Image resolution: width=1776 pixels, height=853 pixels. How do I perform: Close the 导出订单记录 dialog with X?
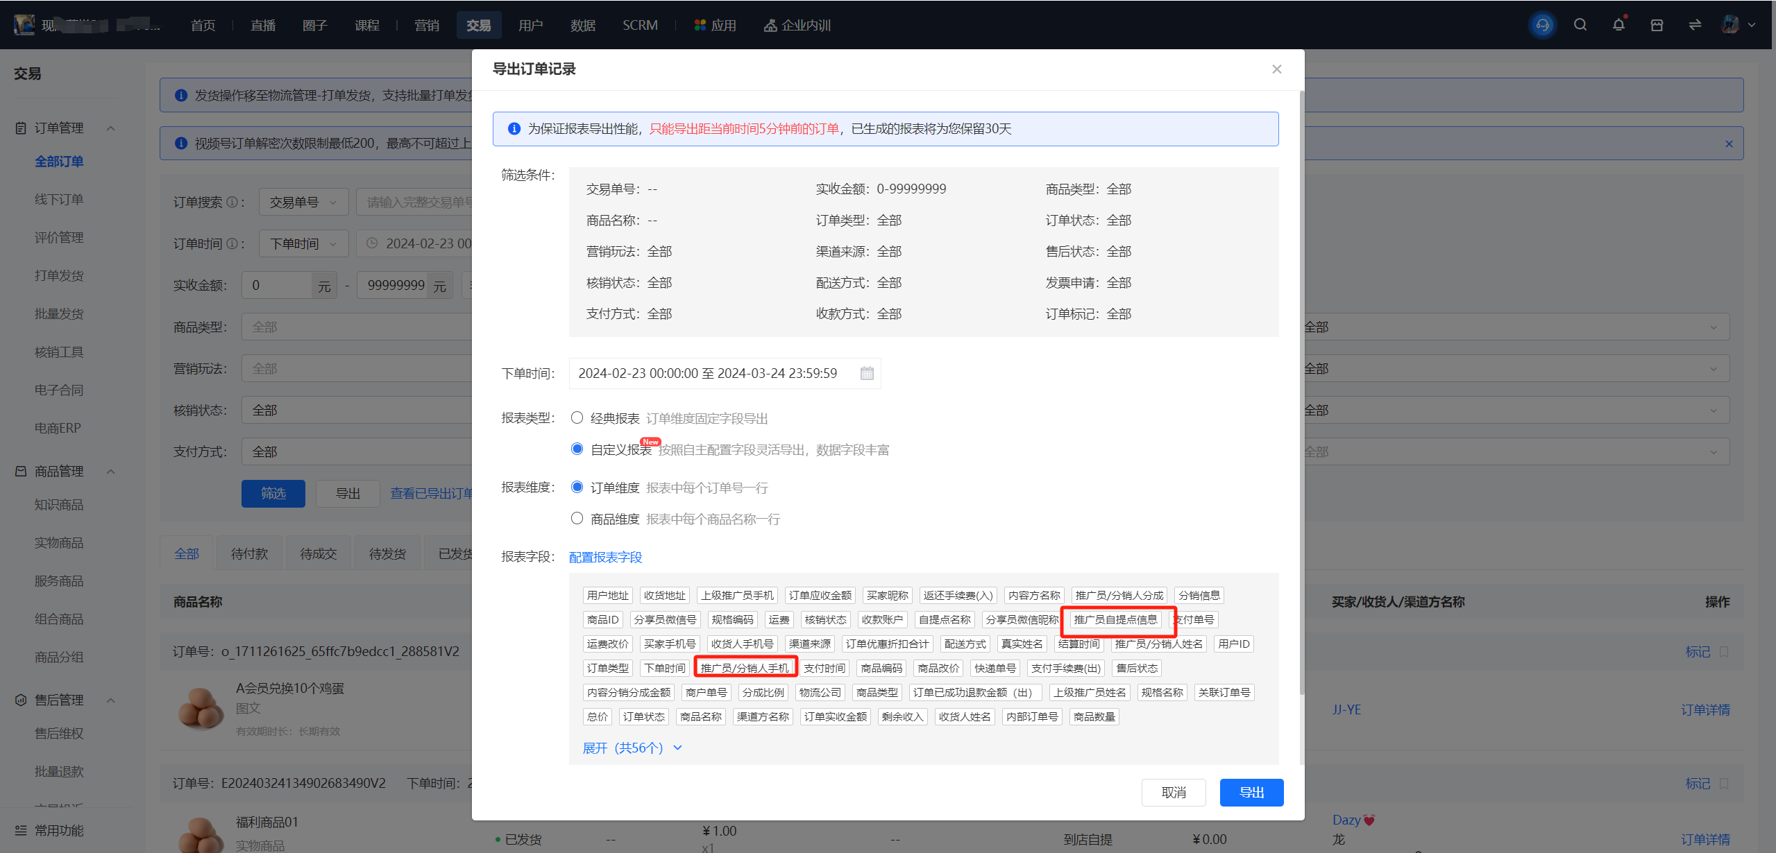click(x=1276, y=69)
